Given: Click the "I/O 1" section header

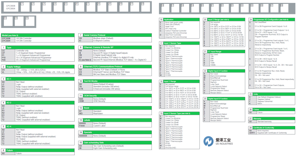Looking at the screenshot, I should pyautogui.click(x=38, y=79).
